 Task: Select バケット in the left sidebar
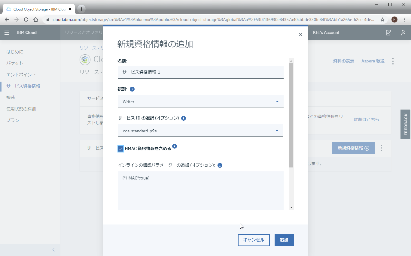click(x=15, y=63)
